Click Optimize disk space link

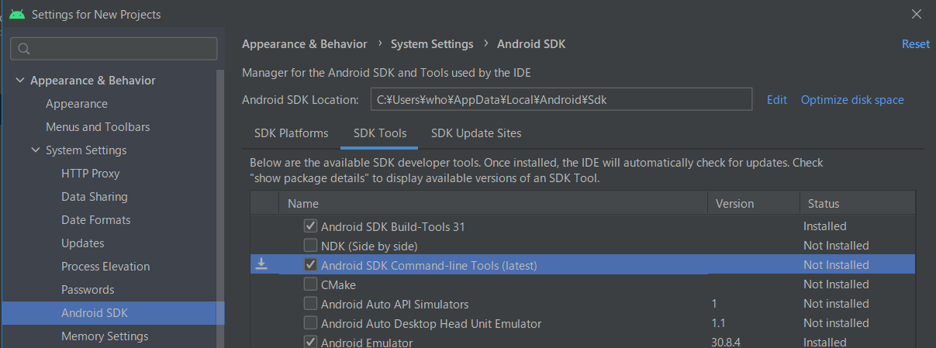(x=852, y=100)
